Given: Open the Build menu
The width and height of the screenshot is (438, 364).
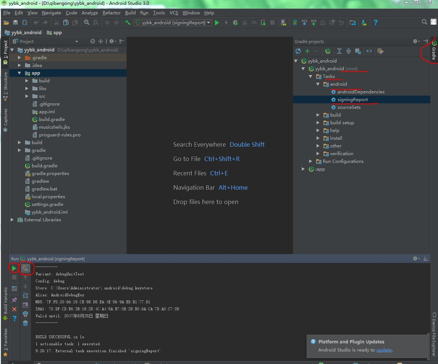Looking at the screenshot, I should click(130, 13).
